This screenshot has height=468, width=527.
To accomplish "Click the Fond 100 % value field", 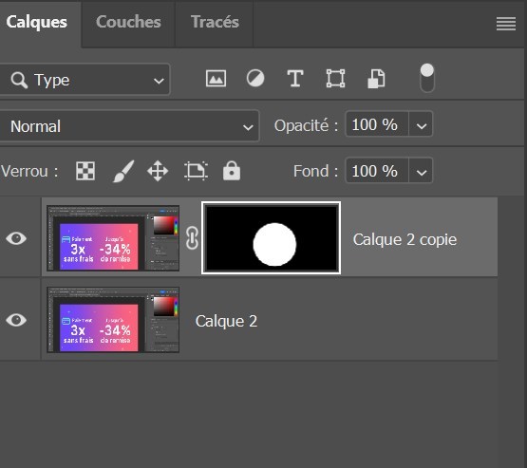I will (x=377, y=171).
